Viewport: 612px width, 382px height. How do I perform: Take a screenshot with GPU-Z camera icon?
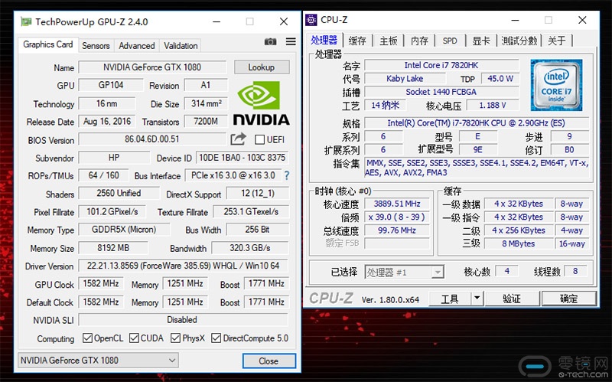(270, 41)
